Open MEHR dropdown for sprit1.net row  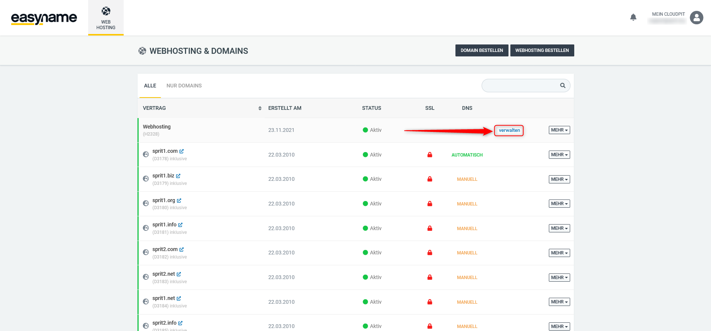(x=559, y=302)
